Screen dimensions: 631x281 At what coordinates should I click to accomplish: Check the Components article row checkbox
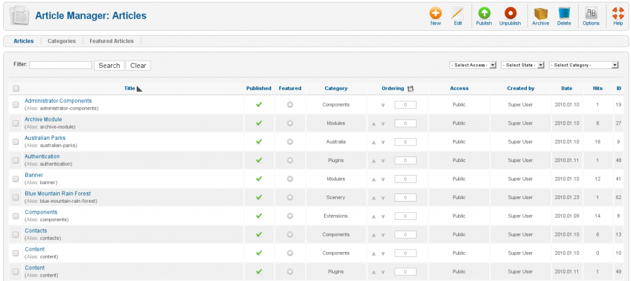tap(15, 216)
